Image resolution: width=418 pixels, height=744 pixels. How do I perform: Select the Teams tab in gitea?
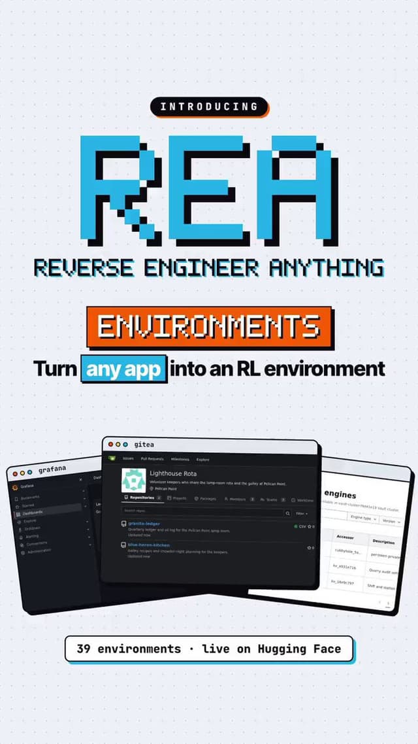click(273, 499)
